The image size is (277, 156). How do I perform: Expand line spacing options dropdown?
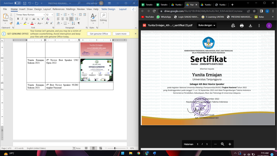79,19
